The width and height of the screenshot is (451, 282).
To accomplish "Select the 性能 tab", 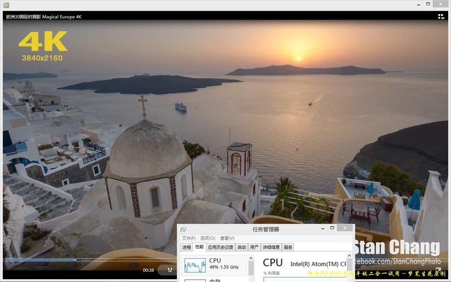I will tap(200, 246).
